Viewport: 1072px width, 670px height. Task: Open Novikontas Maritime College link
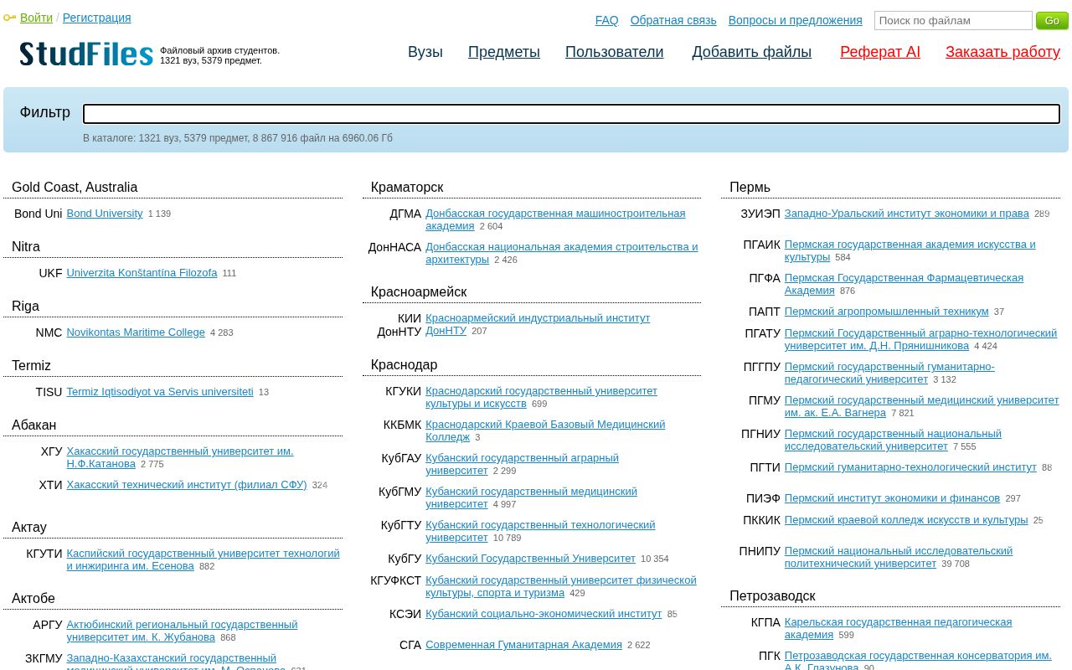pyautogui.click(x=136, y=332)
